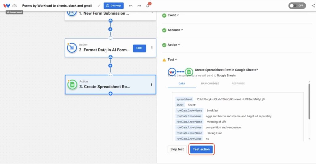316x164 pixels.
Task: Open the three-dot menu on Format Data step
Action: pyautogui.click(x=152, y=48)
